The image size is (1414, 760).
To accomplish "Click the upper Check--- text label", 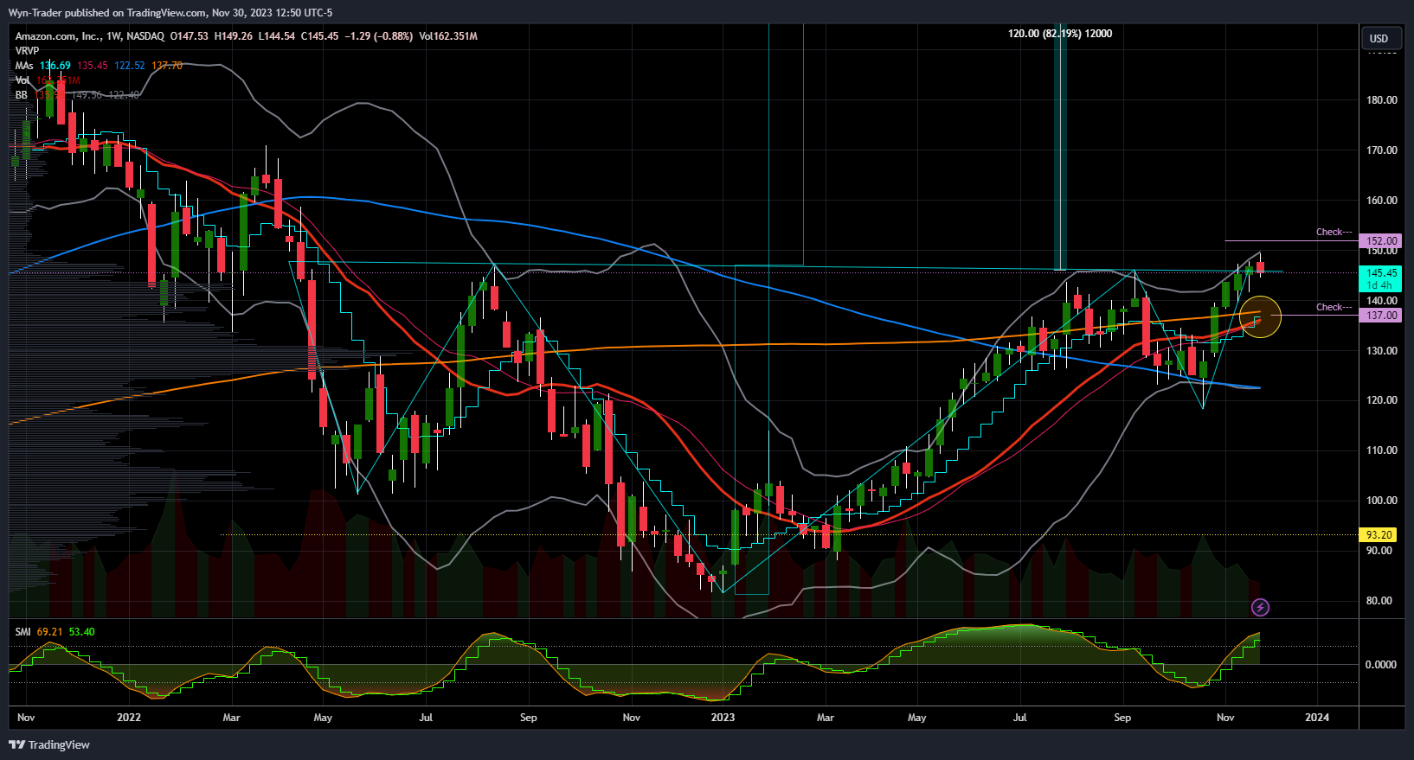I will [1334, 232].
